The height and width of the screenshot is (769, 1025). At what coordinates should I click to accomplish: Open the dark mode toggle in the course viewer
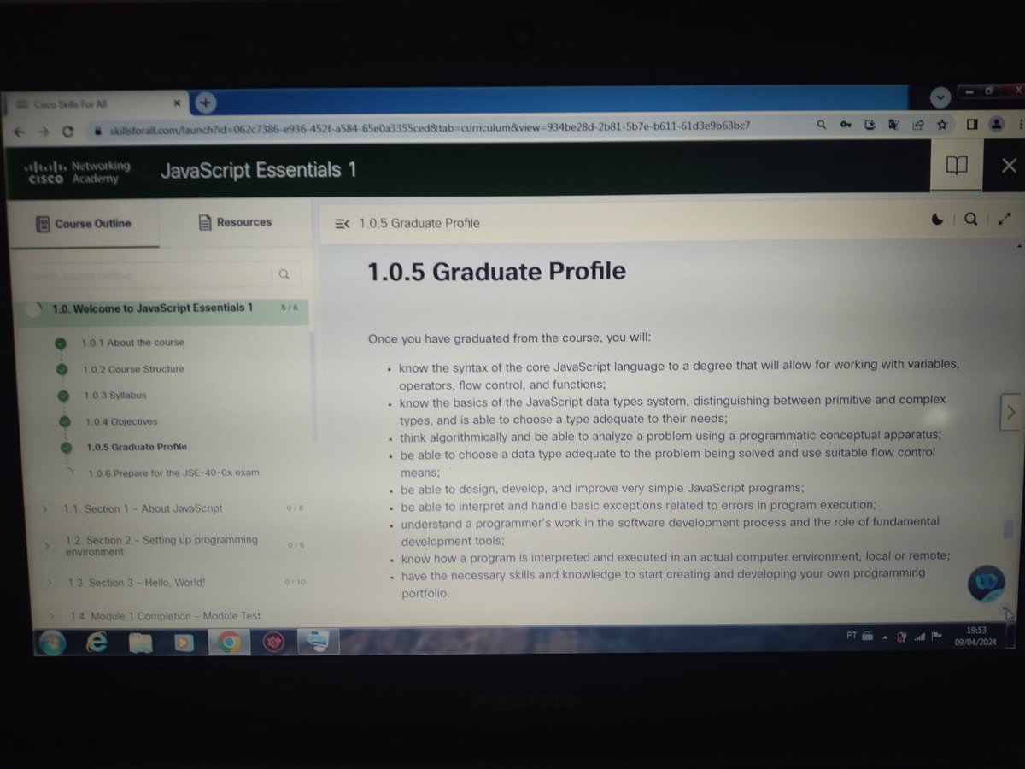937,219
